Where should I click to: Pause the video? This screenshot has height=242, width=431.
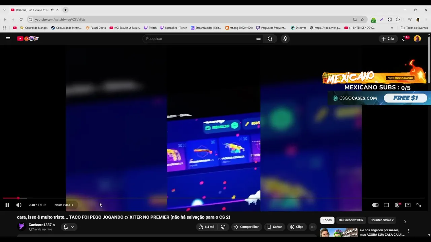(7, 205)
